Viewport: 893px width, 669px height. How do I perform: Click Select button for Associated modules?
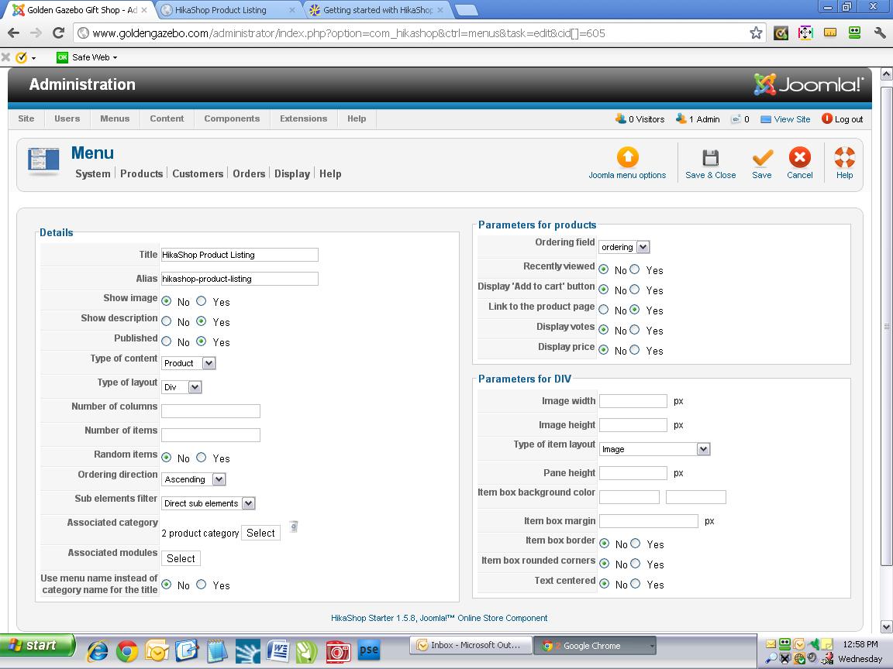pyautogui.click(x=181, y=558)
